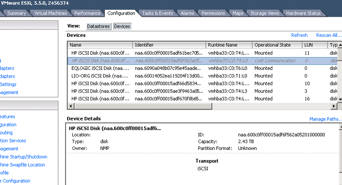Screen dimensions: 342x185
Task: Click the device list scroll down arrow
Action: (340, 99)
